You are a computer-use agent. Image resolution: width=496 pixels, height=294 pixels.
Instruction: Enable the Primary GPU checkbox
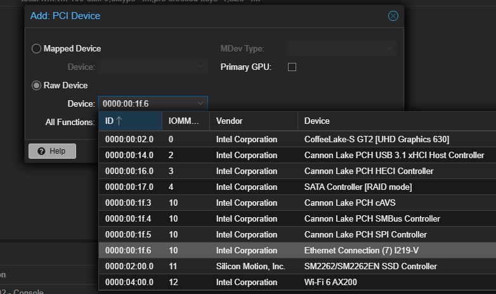click(x=292, y=67)
